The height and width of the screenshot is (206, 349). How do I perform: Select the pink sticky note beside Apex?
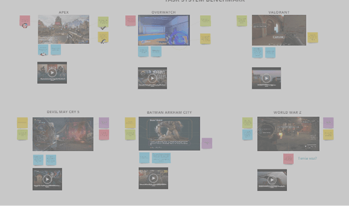25,21
